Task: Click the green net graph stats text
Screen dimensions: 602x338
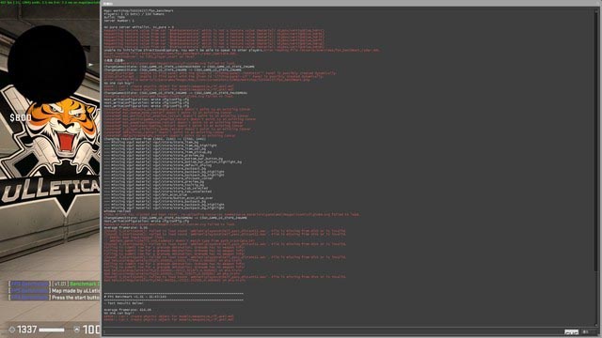Action: 50,2
